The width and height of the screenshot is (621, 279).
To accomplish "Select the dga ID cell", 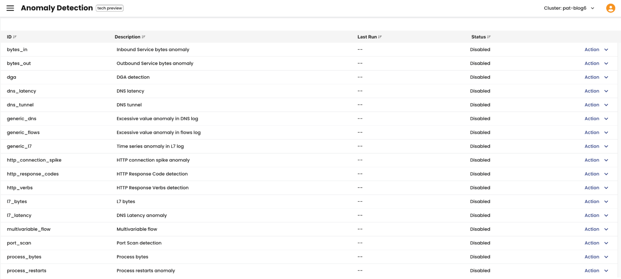I will point(11,77).
